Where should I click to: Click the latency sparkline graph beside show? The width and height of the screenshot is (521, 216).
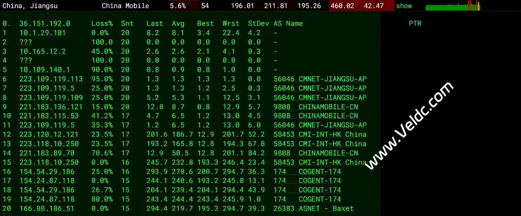click(x=452, y=6)
